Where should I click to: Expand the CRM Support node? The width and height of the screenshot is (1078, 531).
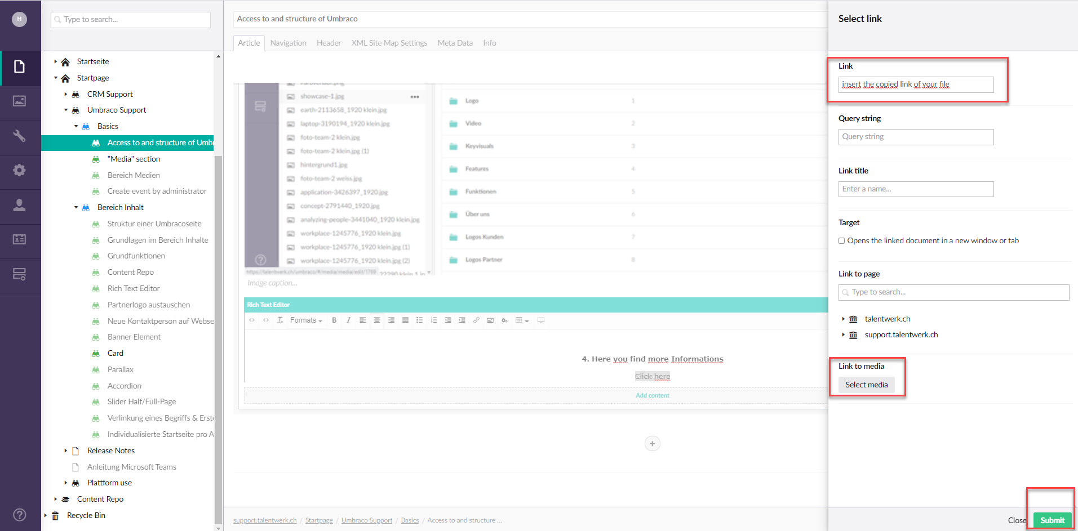pos(65,94)
